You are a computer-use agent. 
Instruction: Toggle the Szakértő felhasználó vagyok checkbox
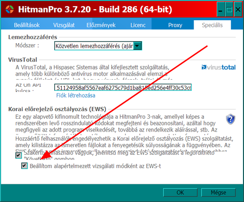click(x=19, y=155)
